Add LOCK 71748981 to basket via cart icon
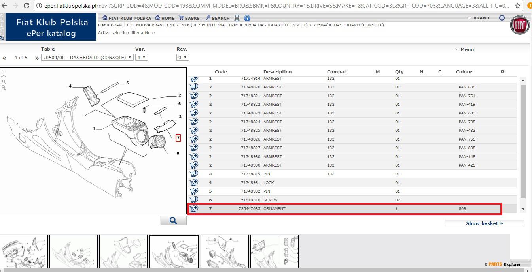Viewport: 532px width, 272px height. point(194,182)
